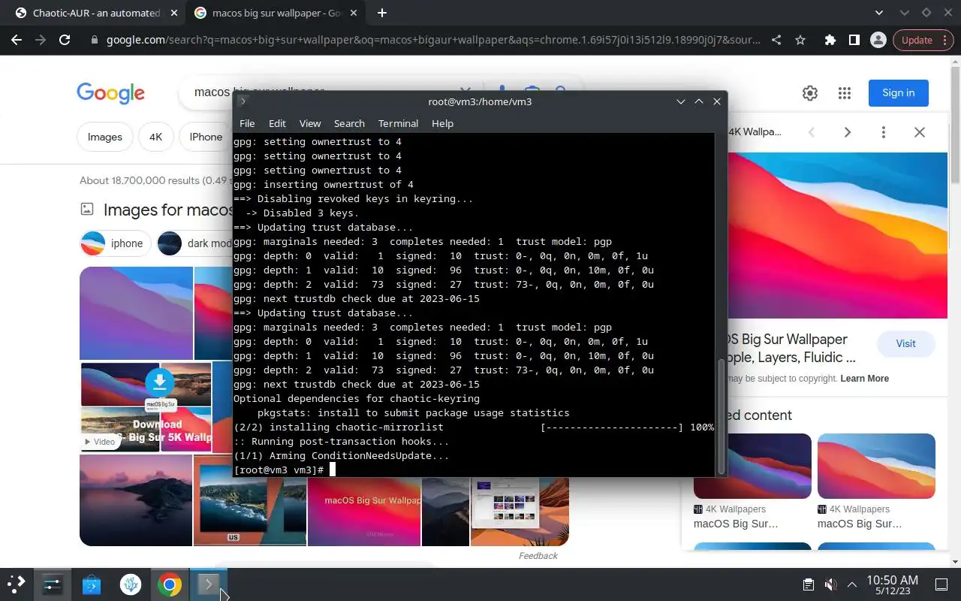
Task: Open Chrome profile avatar
Action: click(878, 40)
